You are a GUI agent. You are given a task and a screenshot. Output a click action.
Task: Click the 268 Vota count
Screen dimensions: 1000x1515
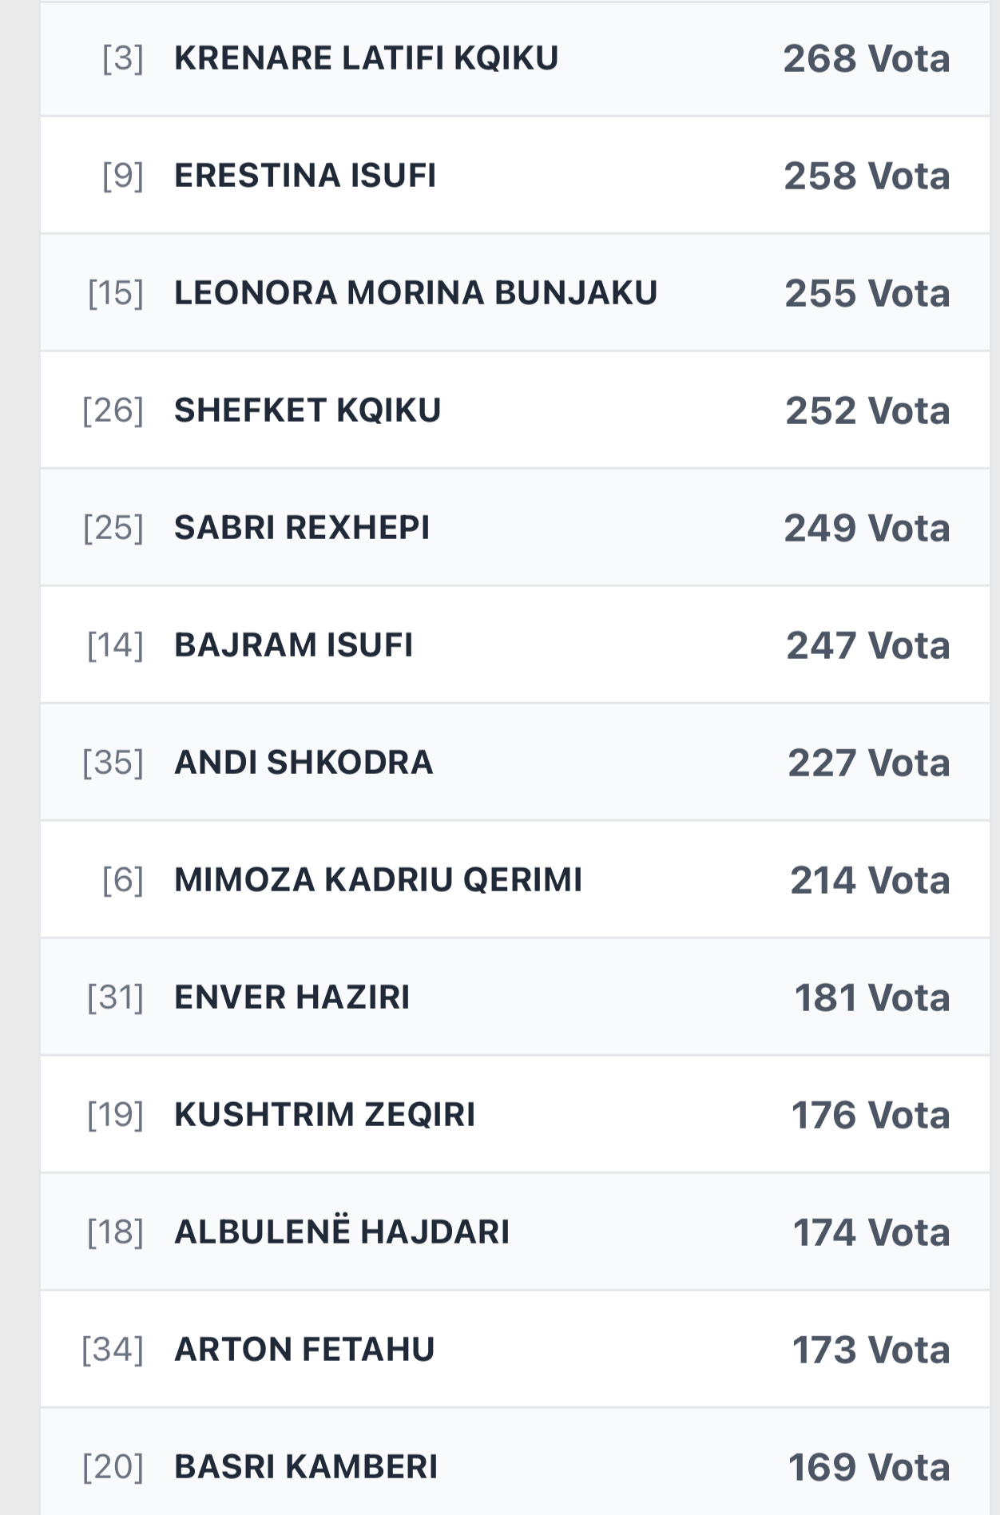click(867, 58)
